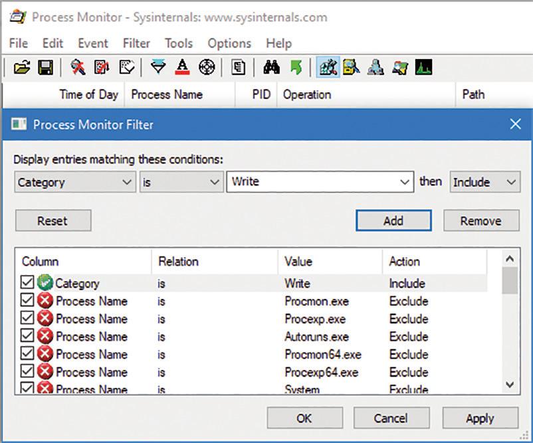
Task: Click the Reset button
Action: (x=53, y=221)
